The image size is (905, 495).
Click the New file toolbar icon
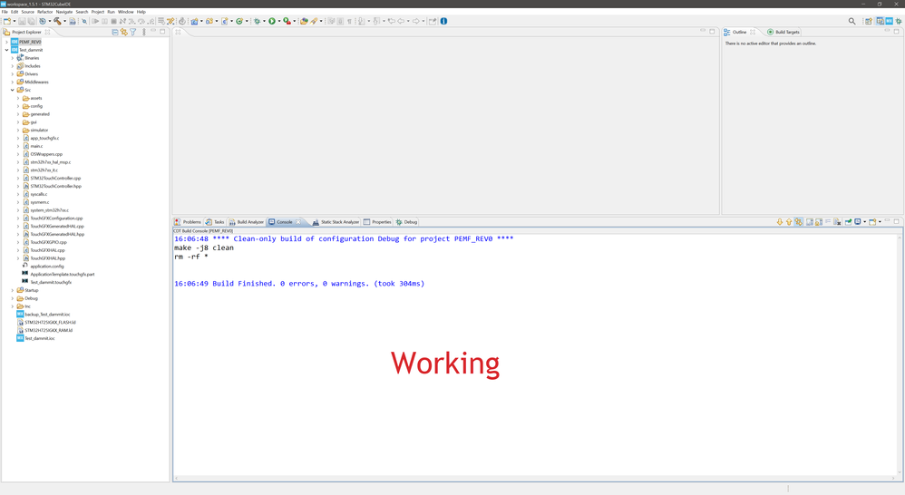coord(6,21)
